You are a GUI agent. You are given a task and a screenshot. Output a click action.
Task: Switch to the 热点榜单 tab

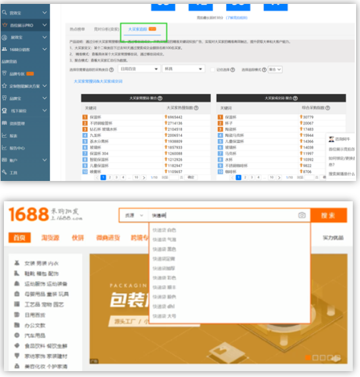pyautogui.click(x=77, y=29)
